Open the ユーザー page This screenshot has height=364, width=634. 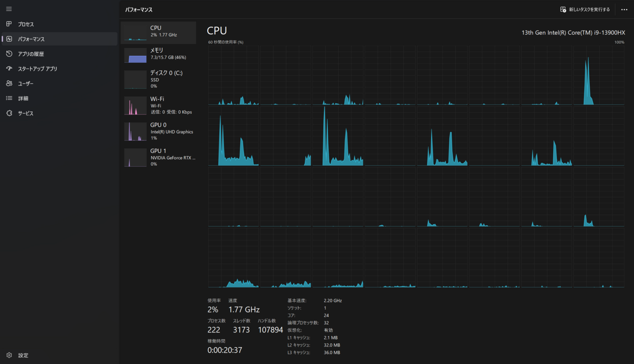point(25,83)
